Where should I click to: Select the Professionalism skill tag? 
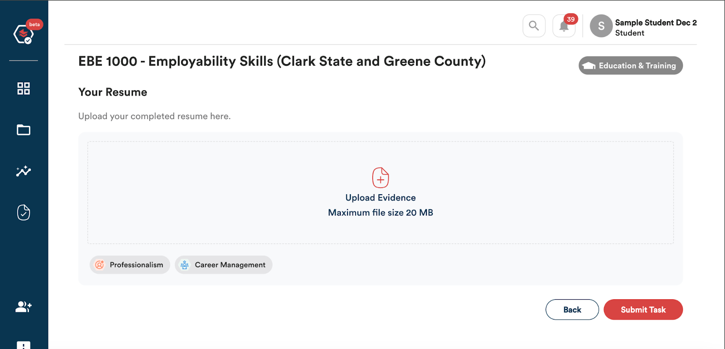(130, 265)
